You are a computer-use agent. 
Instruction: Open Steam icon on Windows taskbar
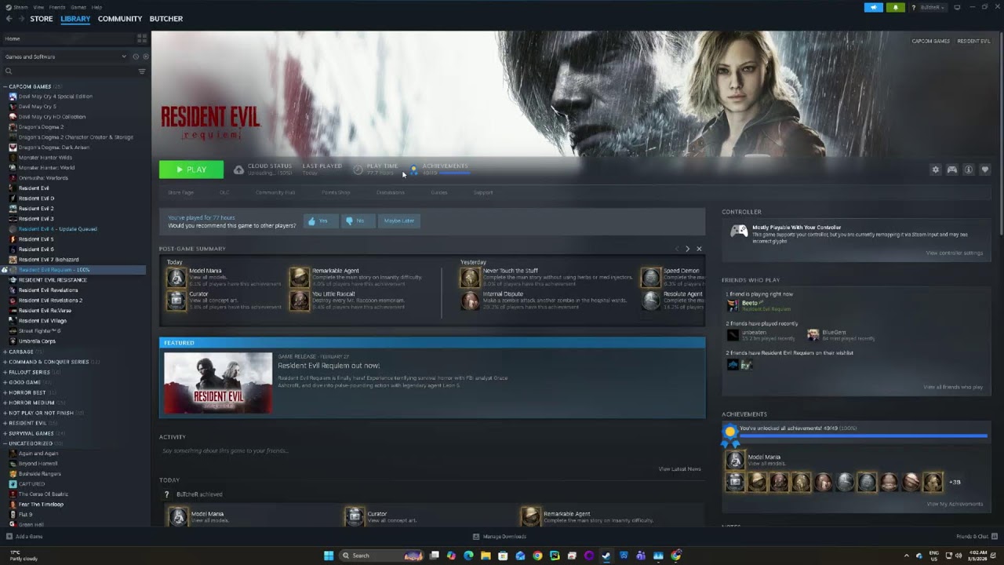606,556
